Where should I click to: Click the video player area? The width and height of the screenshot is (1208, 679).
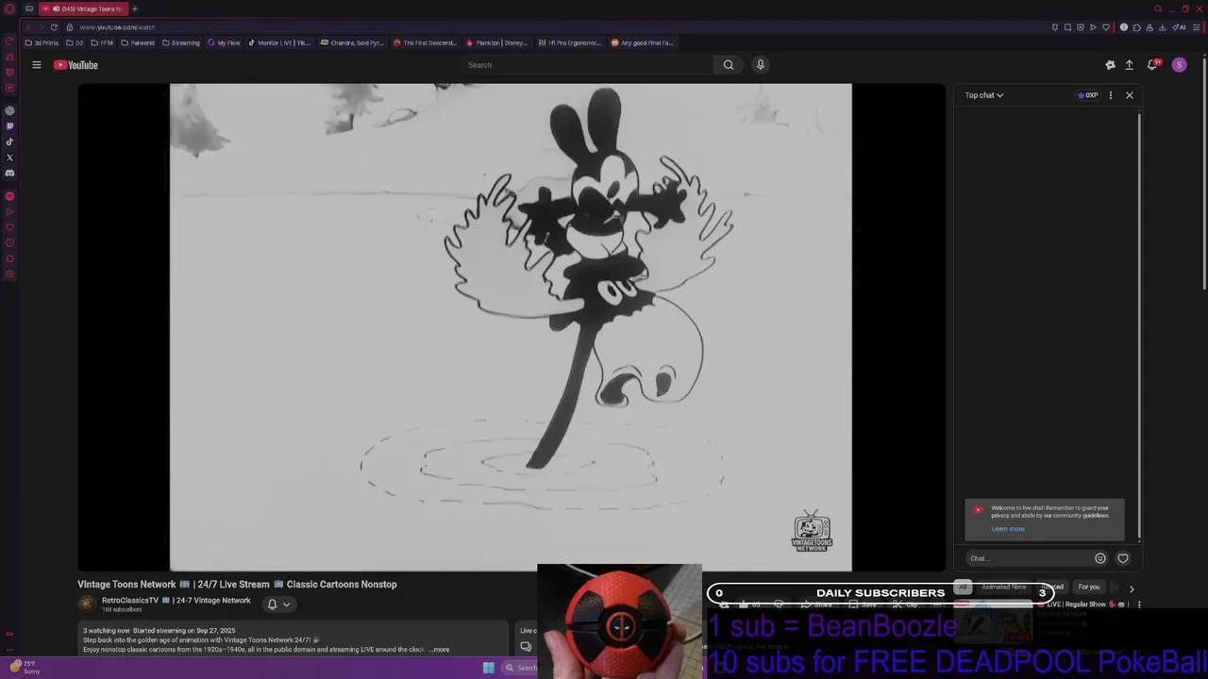pos(511,327)
